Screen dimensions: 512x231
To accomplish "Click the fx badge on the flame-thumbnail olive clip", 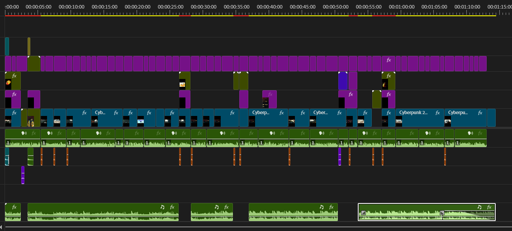I will (x=389, y=76).
